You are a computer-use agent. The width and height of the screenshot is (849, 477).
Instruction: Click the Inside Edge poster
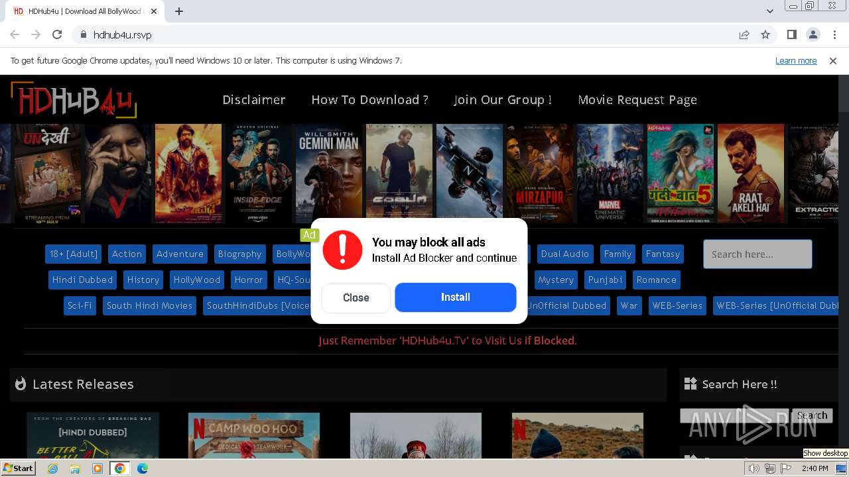pyautogui.click(x=259, y=174)
